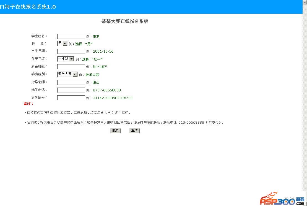Reset the form with 重填 button

click(134, 131)
